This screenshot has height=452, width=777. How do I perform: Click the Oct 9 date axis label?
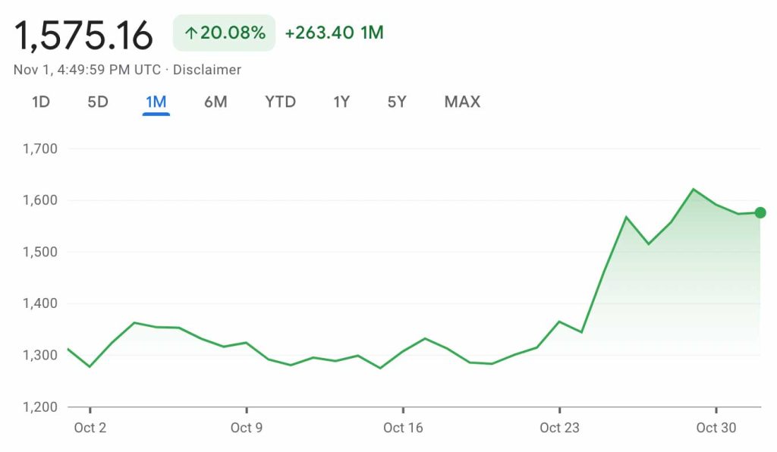click(x=247, y=428)
